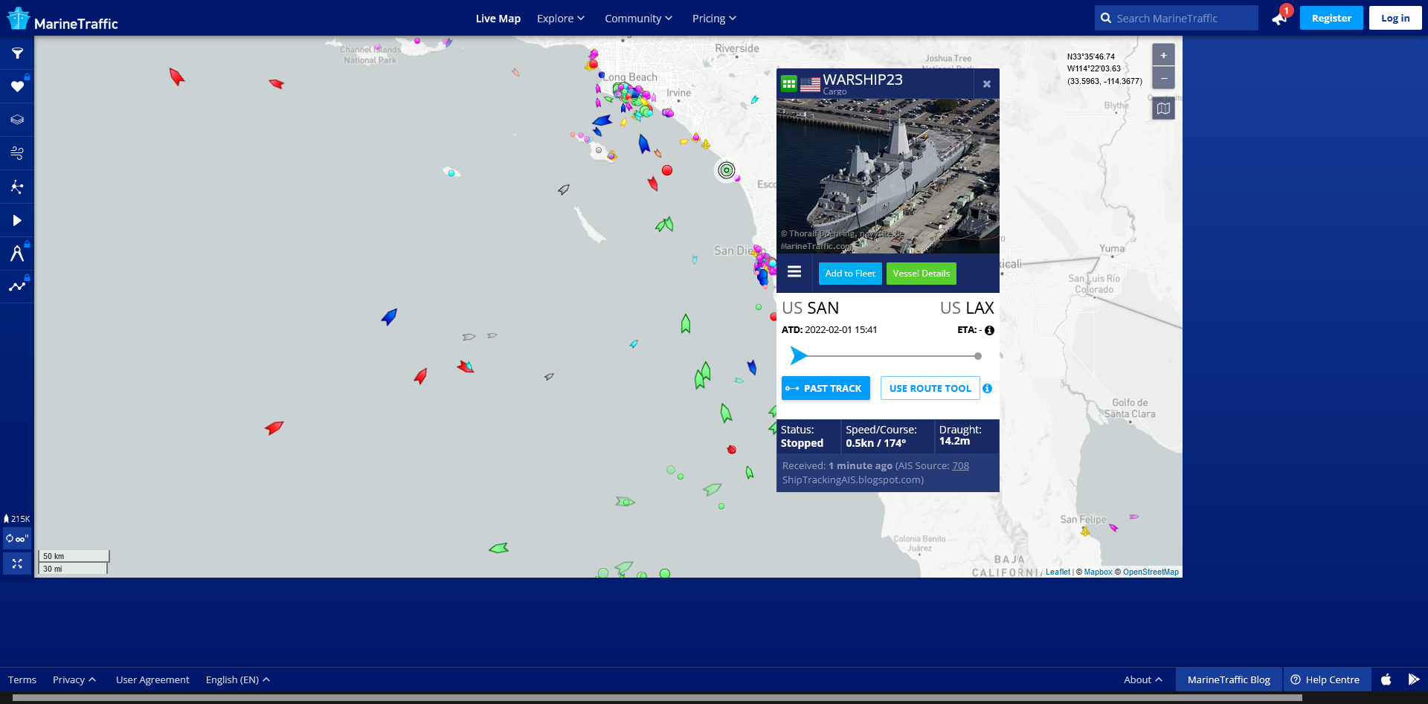Open the Mapbox attribution link
The height and width of the screenshot is (704, 1428).
pos(1098,572)
